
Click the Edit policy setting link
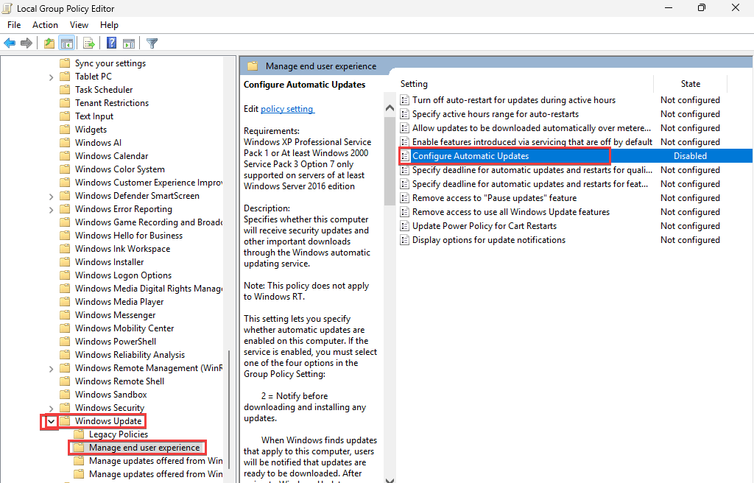(x=287, y=109)
